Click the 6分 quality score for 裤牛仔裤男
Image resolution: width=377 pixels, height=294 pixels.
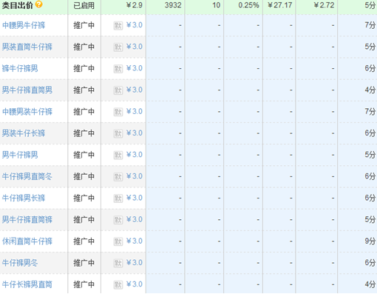pos(370,68)
